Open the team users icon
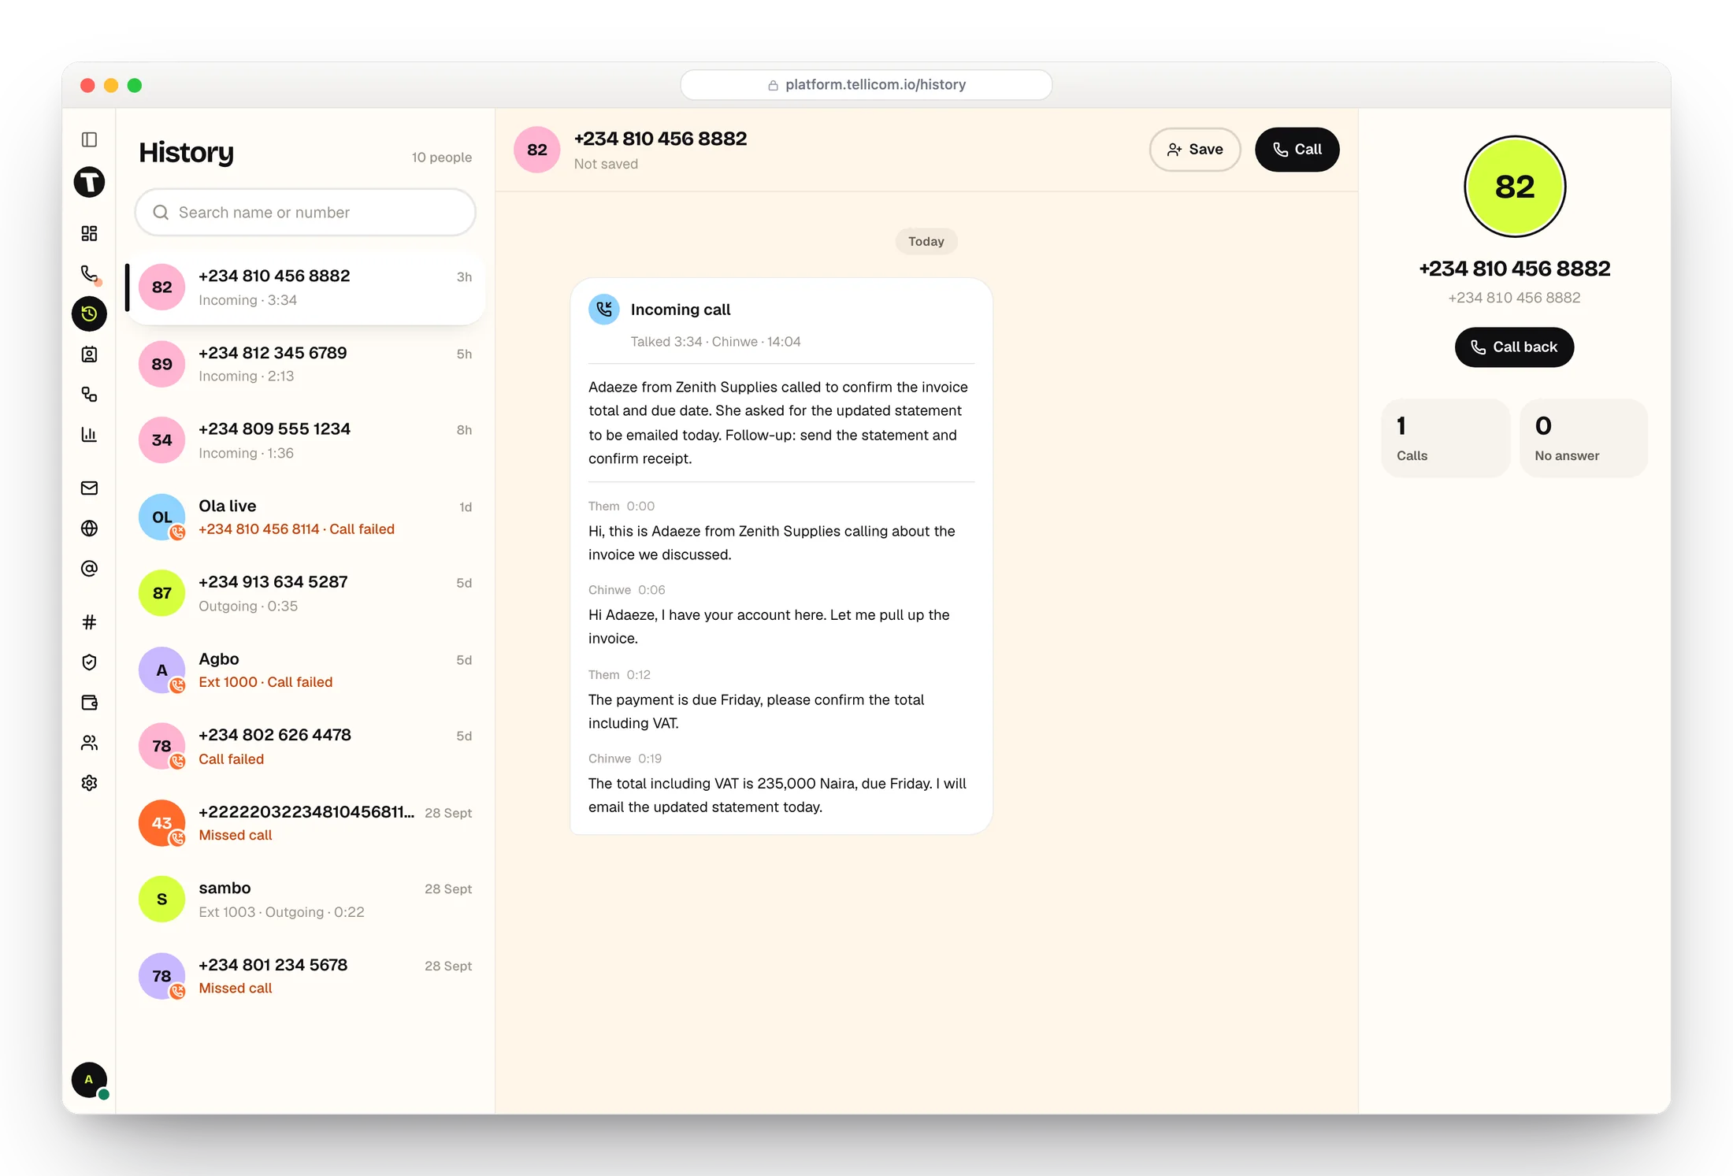The height and width of the screenshot is (1176, 1733). click(89, 743)
